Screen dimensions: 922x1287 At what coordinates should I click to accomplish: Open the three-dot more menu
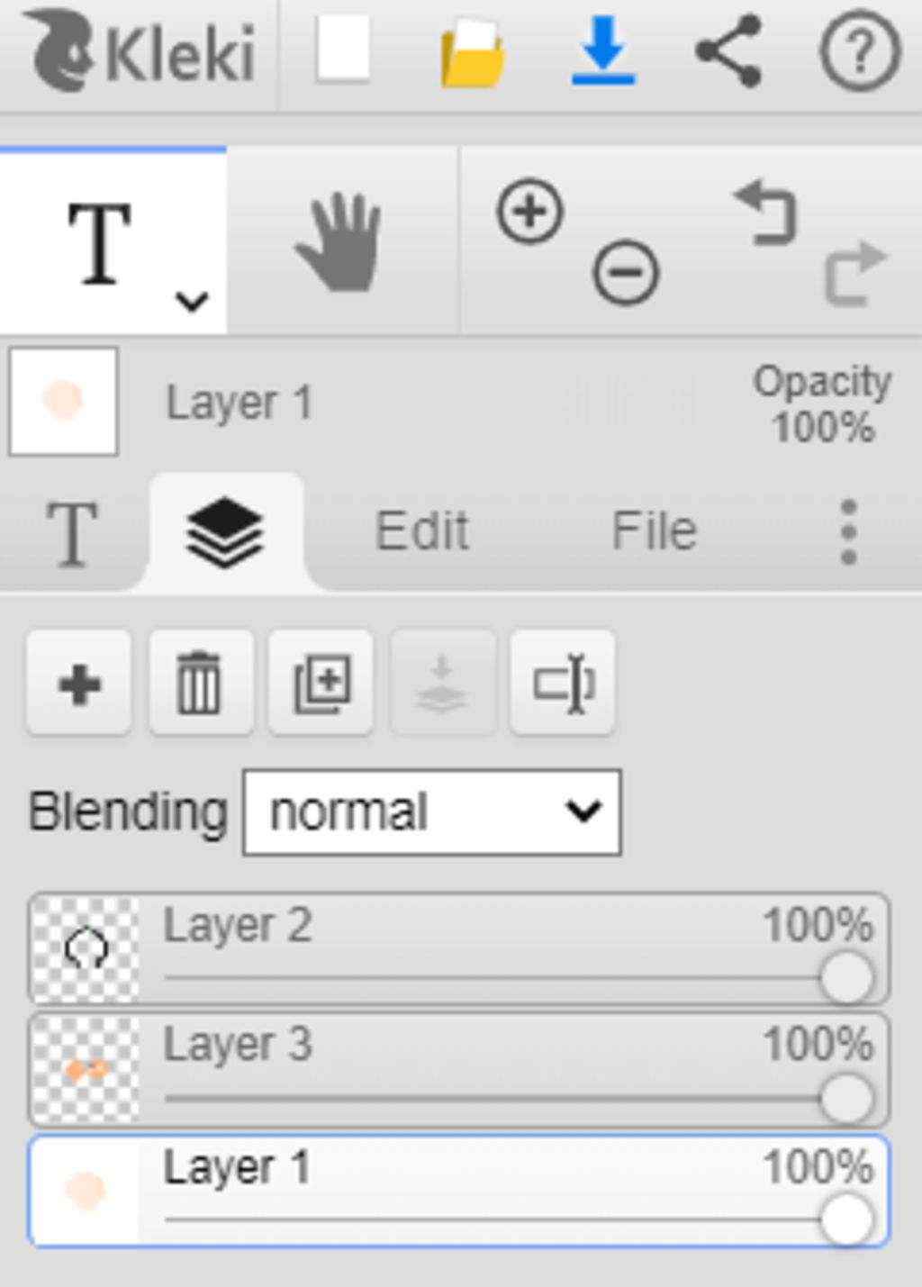[848, 532]
